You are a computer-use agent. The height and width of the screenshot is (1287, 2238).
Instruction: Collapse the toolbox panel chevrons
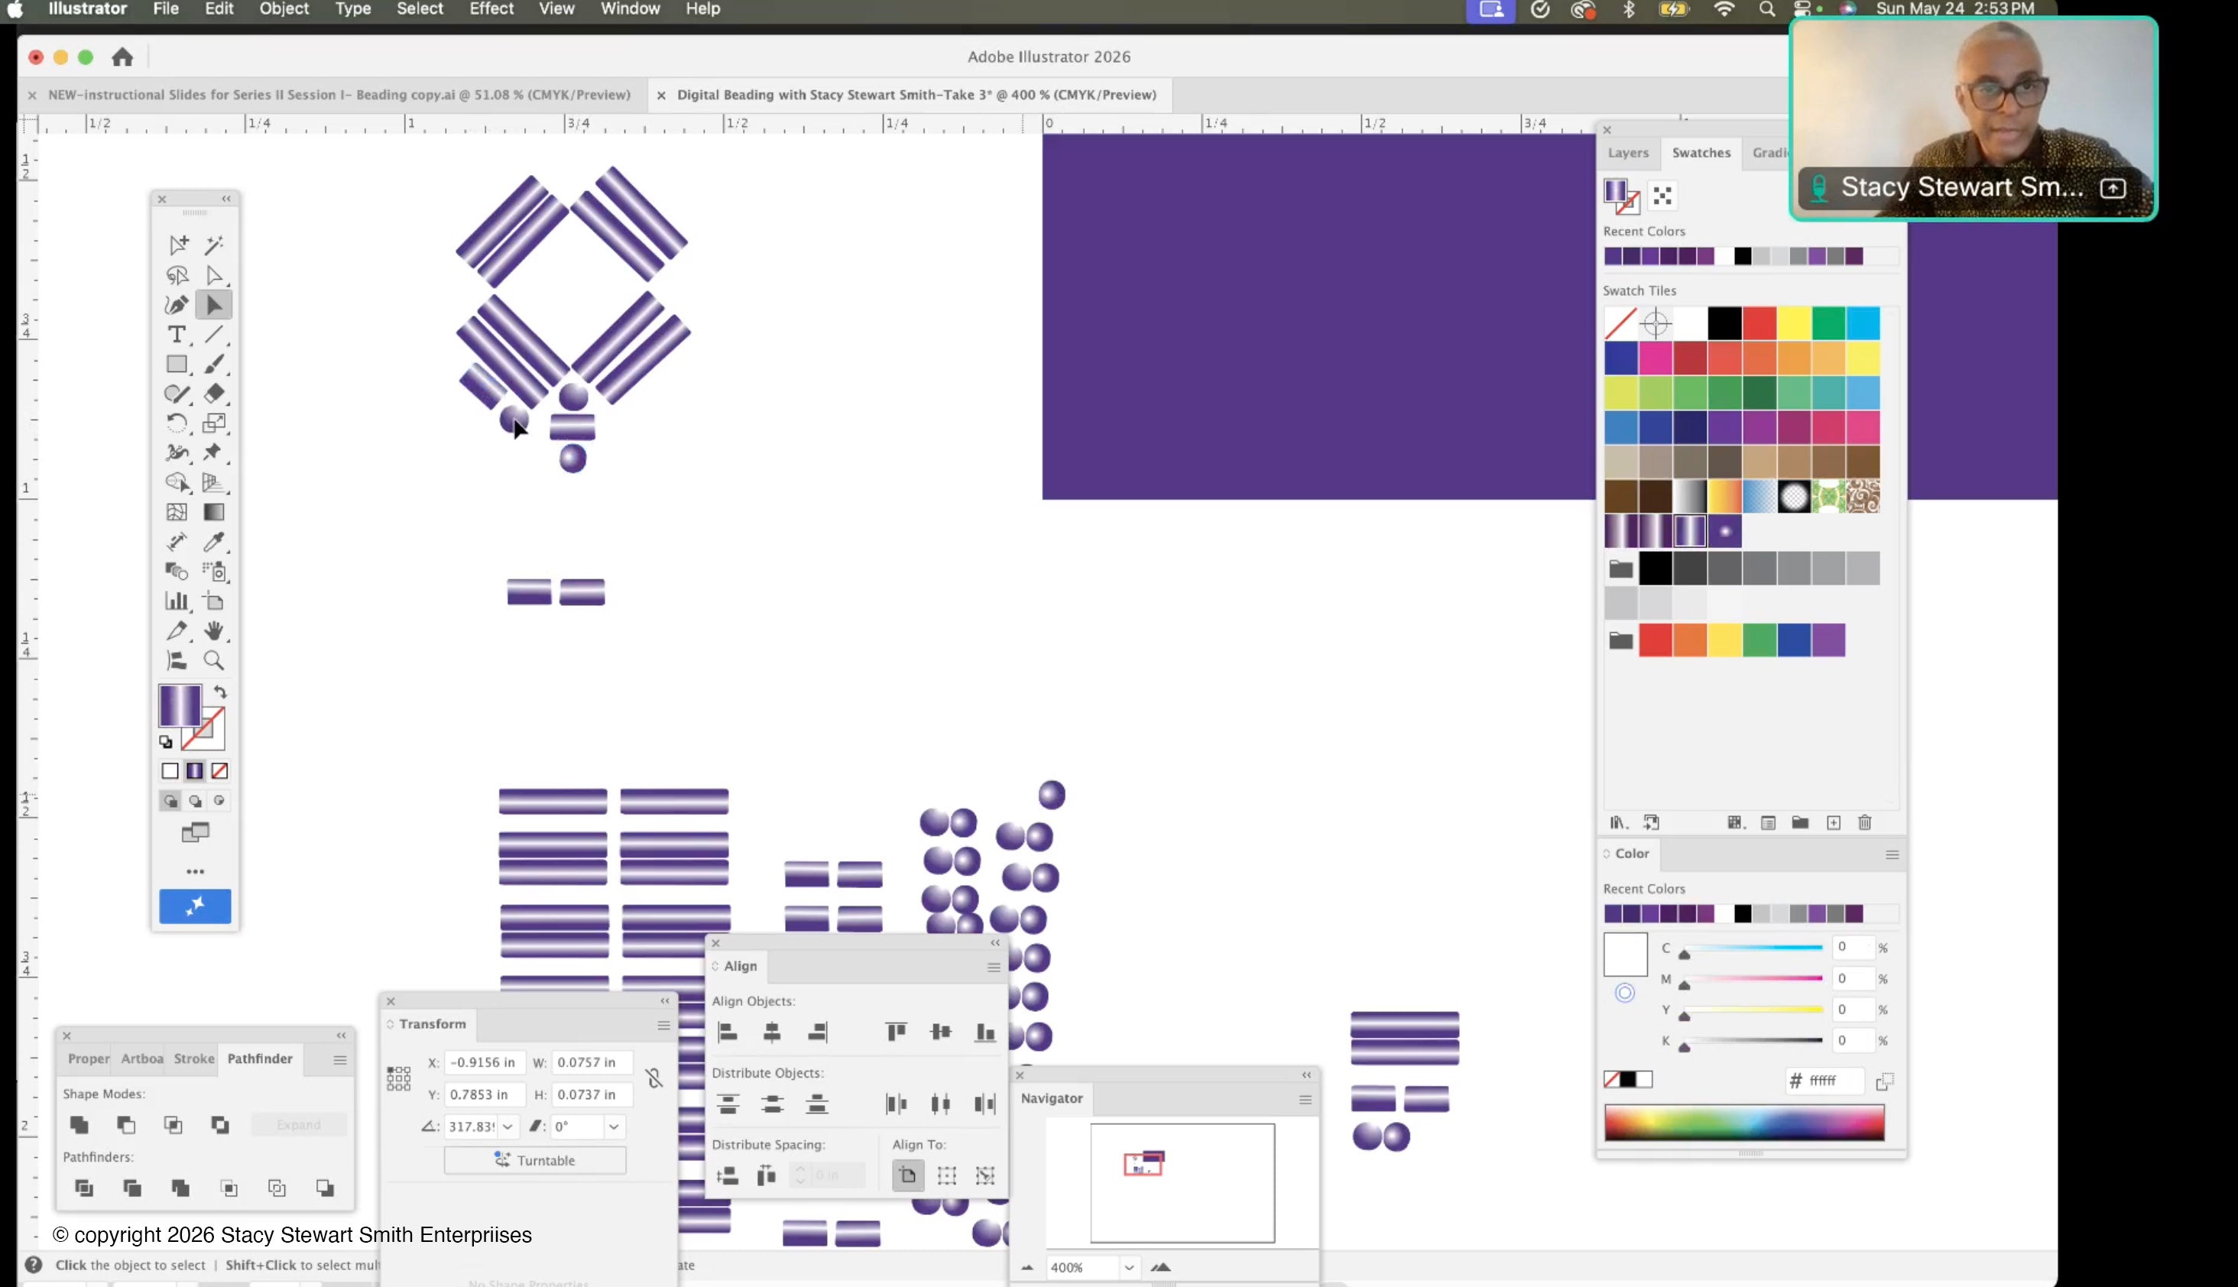[x=226, y=199]
